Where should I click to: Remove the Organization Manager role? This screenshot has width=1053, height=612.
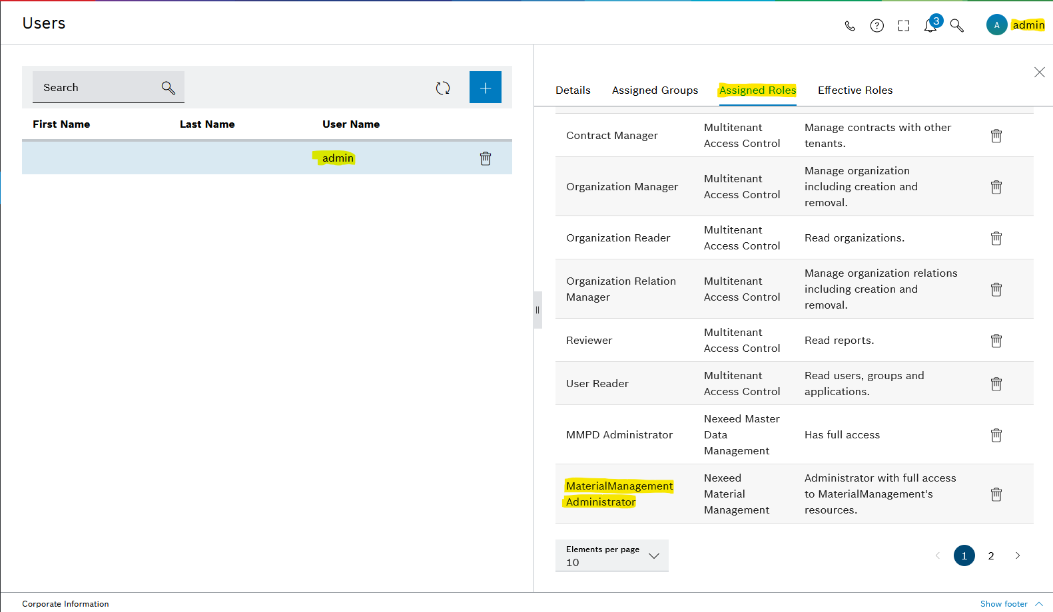click(x=996, y=187)
